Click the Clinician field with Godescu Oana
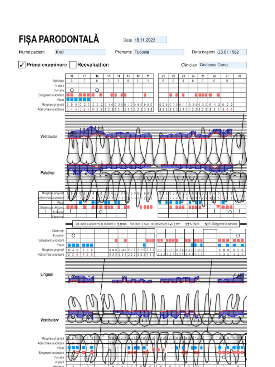 pos(223,65)
